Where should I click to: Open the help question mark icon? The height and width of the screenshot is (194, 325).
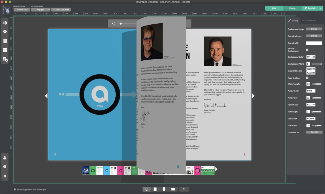pos(5,167)
